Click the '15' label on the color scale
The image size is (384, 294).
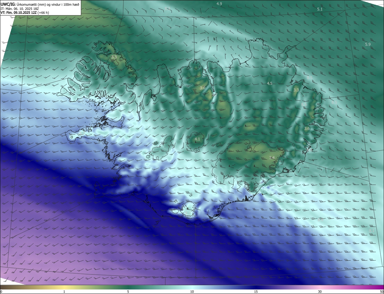tap(256, 292)
